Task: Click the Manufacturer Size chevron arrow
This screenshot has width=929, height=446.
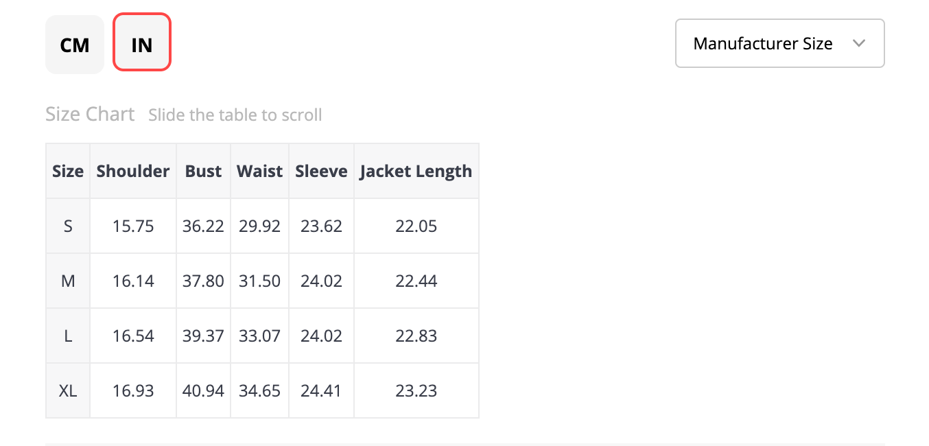Action: click(x=858, y=43)
